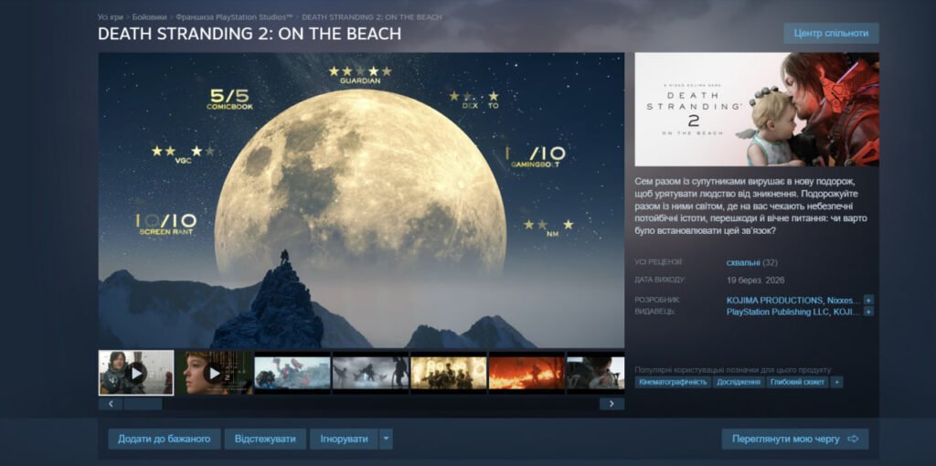Open Бойовики breadcrumb category
Screen dimensions: 936x466
click(x=149, y=17)
